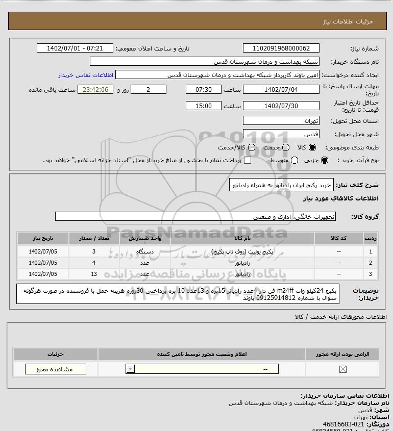This screenshot has height=431, width=393.
Task: Click the remaining days field showing 2
Action: [x=149, y=89]
